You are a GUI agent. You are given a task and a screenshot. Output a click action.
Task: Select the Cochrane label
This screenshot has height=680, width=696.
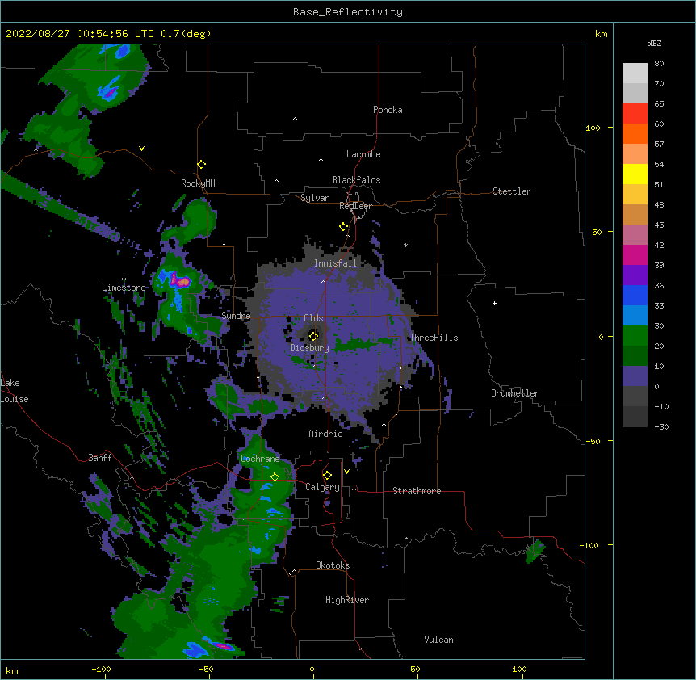260,459
